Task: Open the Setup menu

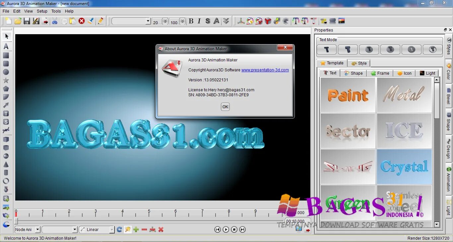Action: (42, 11)
